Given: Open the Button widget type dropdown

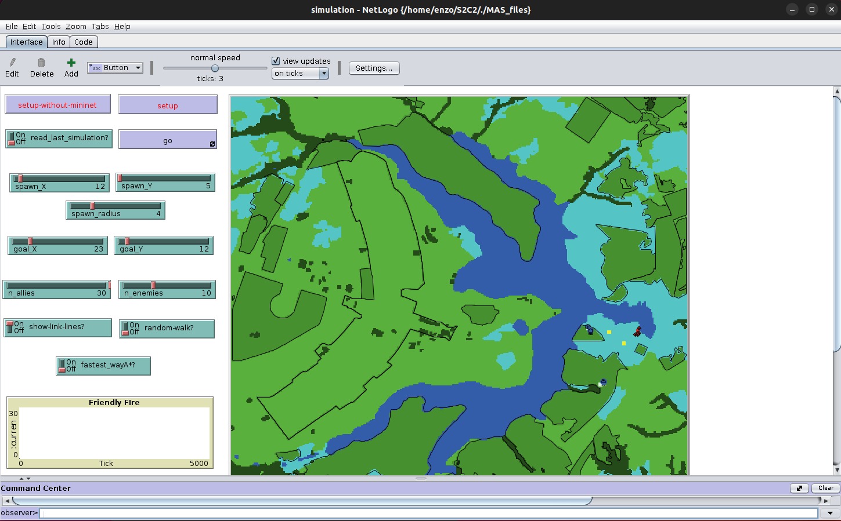Looking at the screenshot, I should pos(115,68).
